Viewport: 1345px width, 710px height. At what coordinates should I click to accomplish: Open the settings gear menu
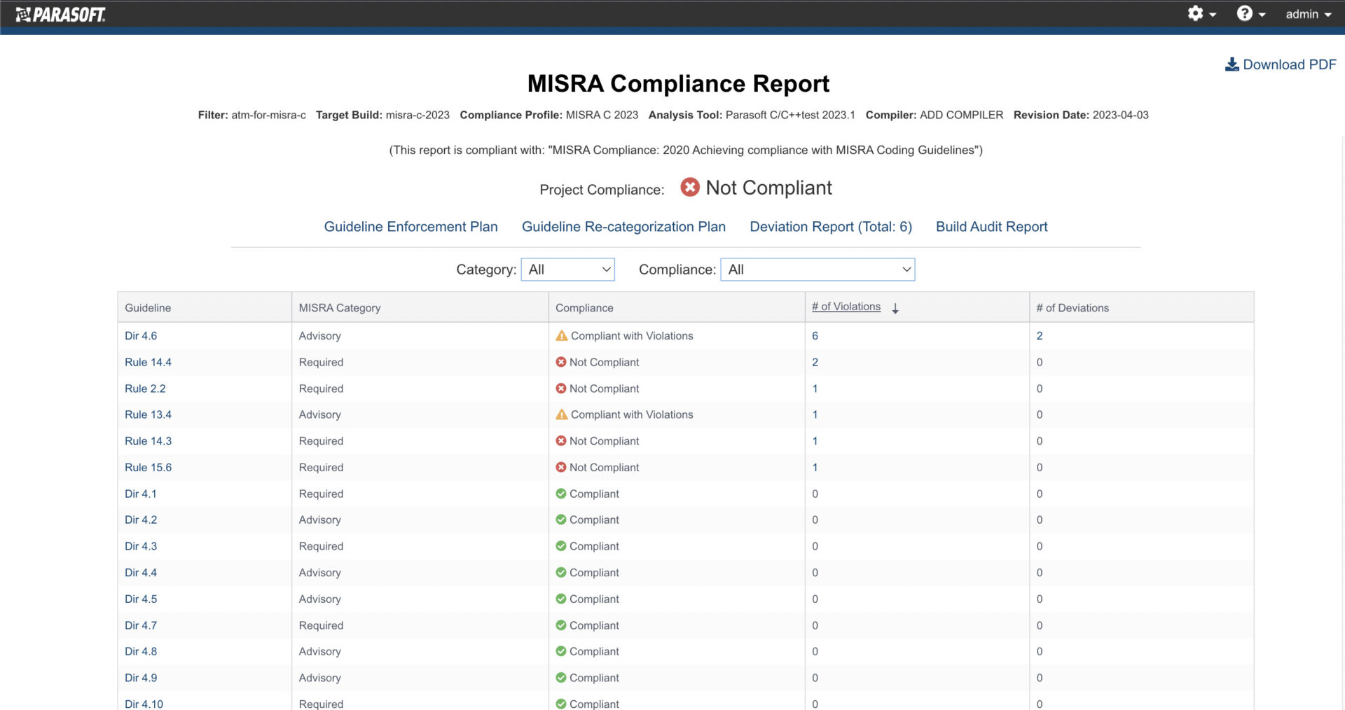1201,14
